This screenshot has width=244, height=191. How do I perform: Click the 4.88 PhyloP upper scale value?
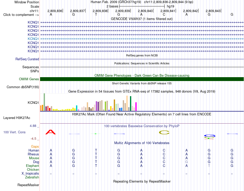[x=33, y=126]
